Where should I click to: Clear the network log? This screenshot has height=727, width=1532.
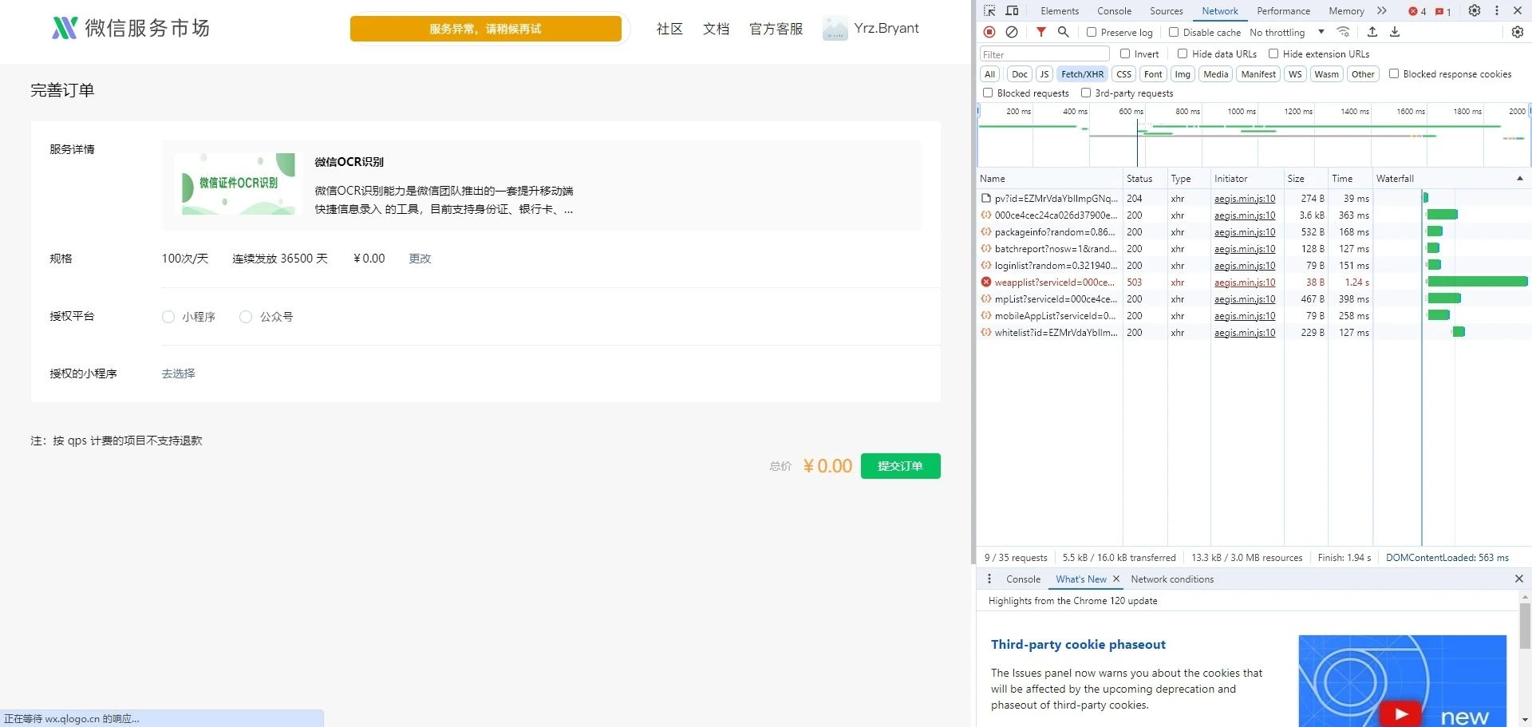(1012, 32)
